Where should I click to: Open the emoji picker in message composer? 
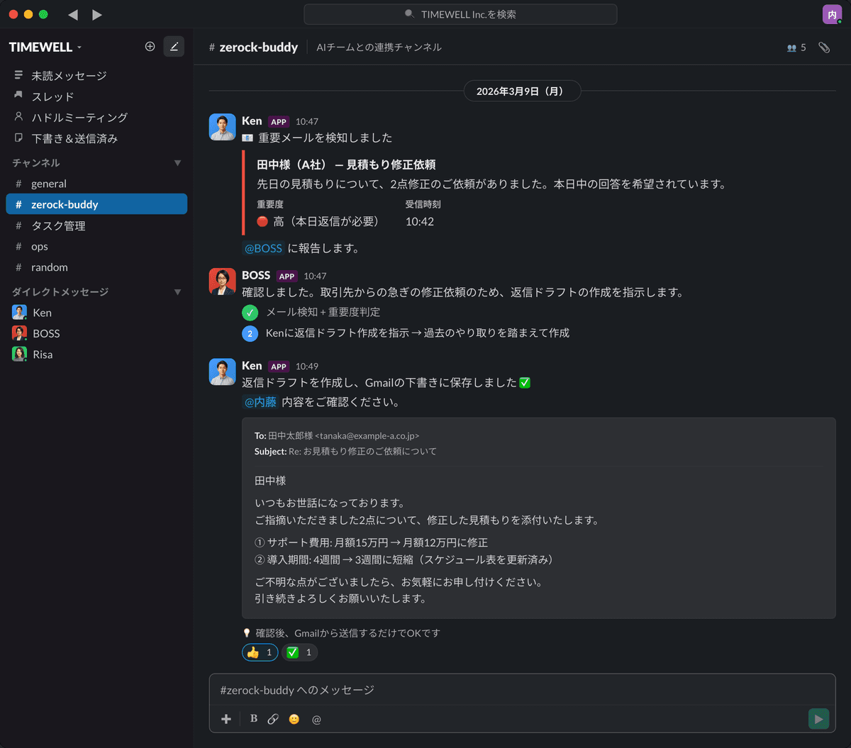click(x=294, y=719)
